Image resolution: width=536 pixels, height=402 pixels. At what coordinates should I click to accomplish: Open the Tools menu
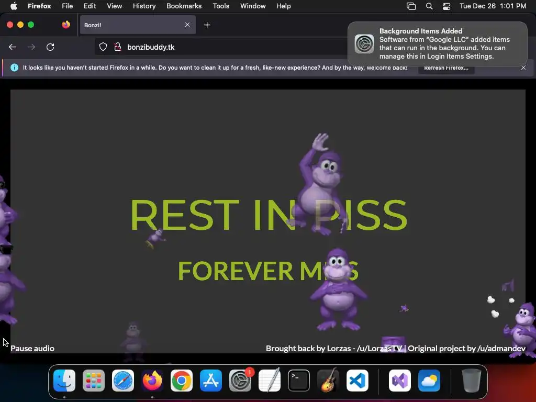(221, 6)
